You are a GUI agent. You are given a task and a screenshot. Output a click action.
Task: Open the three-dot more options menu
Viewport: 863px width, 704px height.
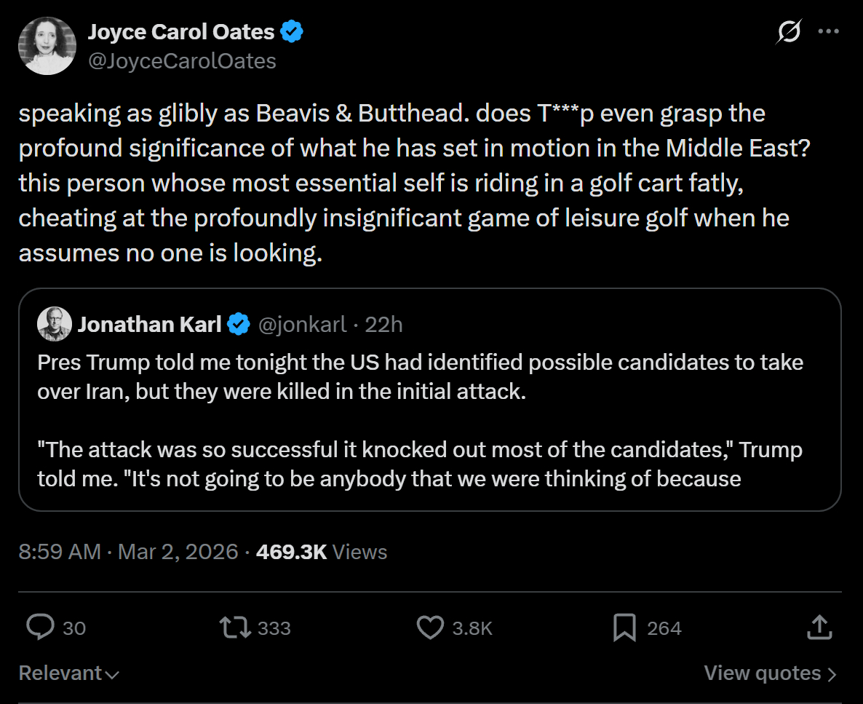tap(829, 32)
